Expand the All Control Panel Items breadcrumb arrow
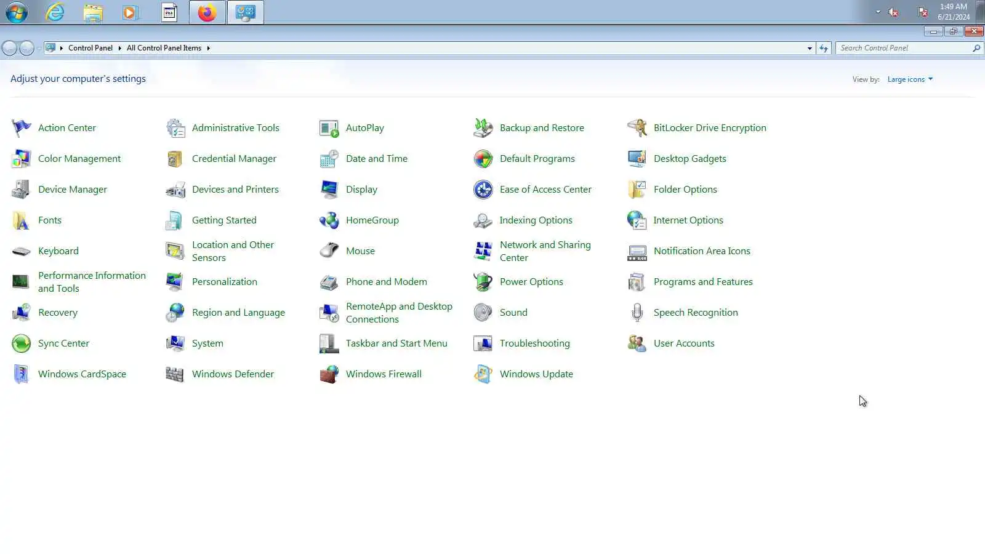The height and width of the screenshot is (554, 985). pyautogui.click(x=208, y=48)
